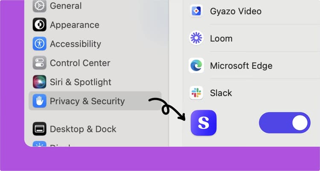Select Appearance in the sidebar

[74, 25]
